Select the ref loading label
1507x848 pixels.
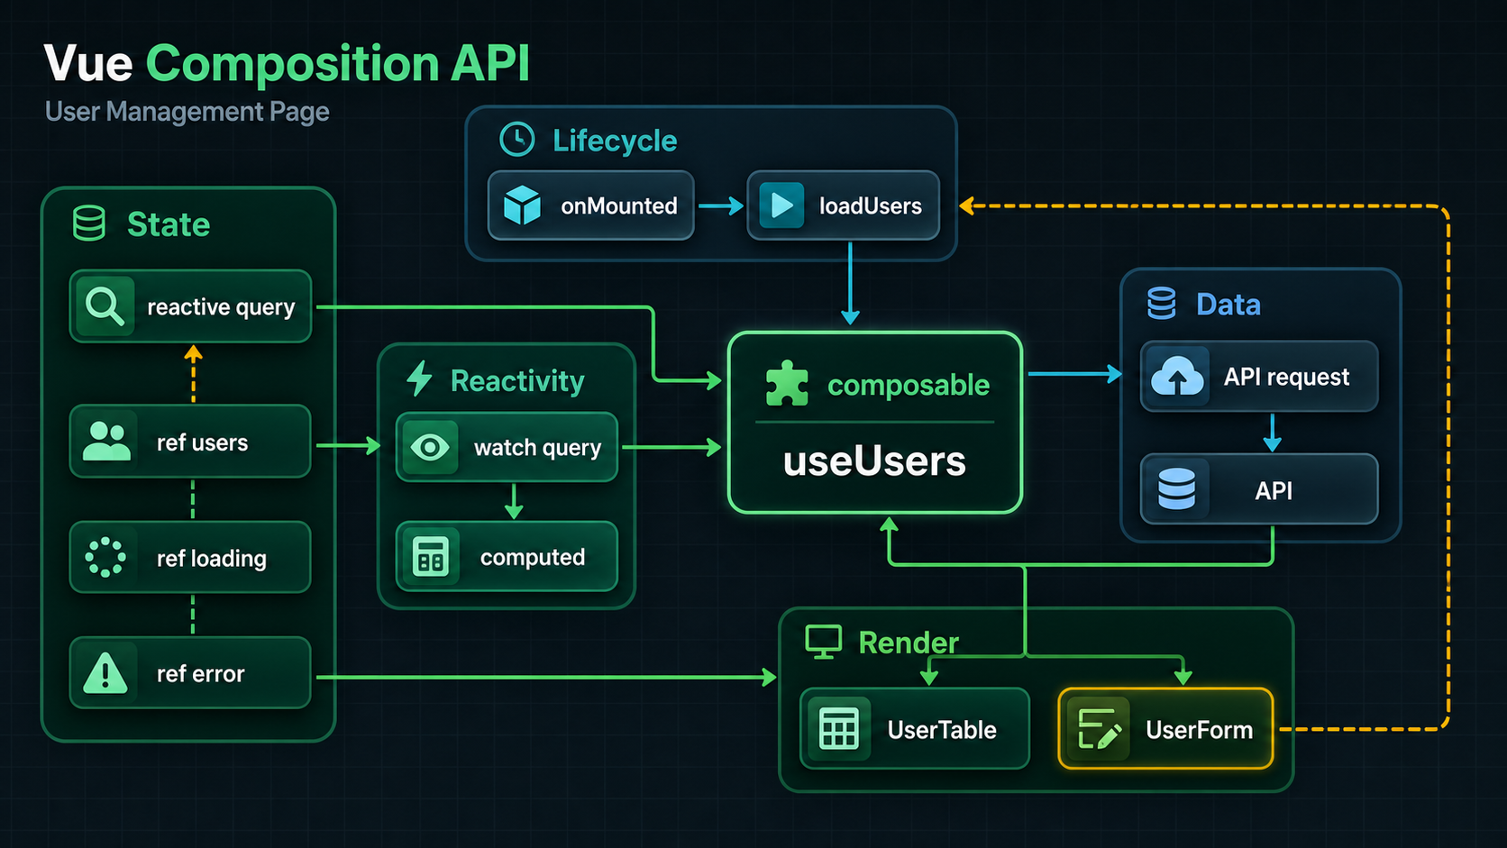point(212,559)
